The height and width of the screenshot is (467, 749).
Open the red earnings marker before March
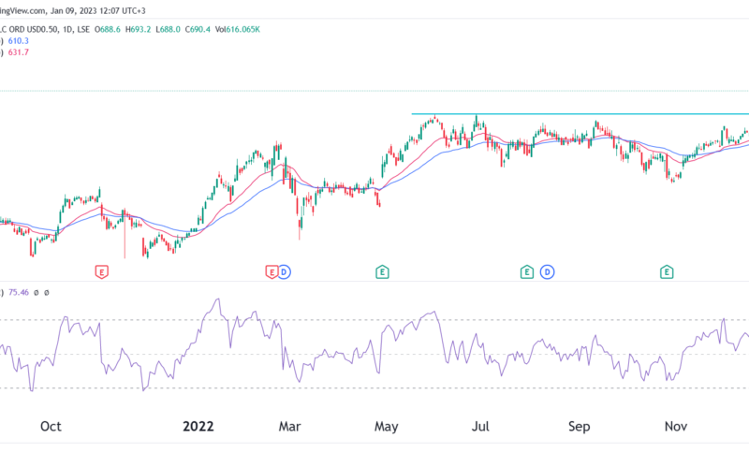[x=271, y=272]
